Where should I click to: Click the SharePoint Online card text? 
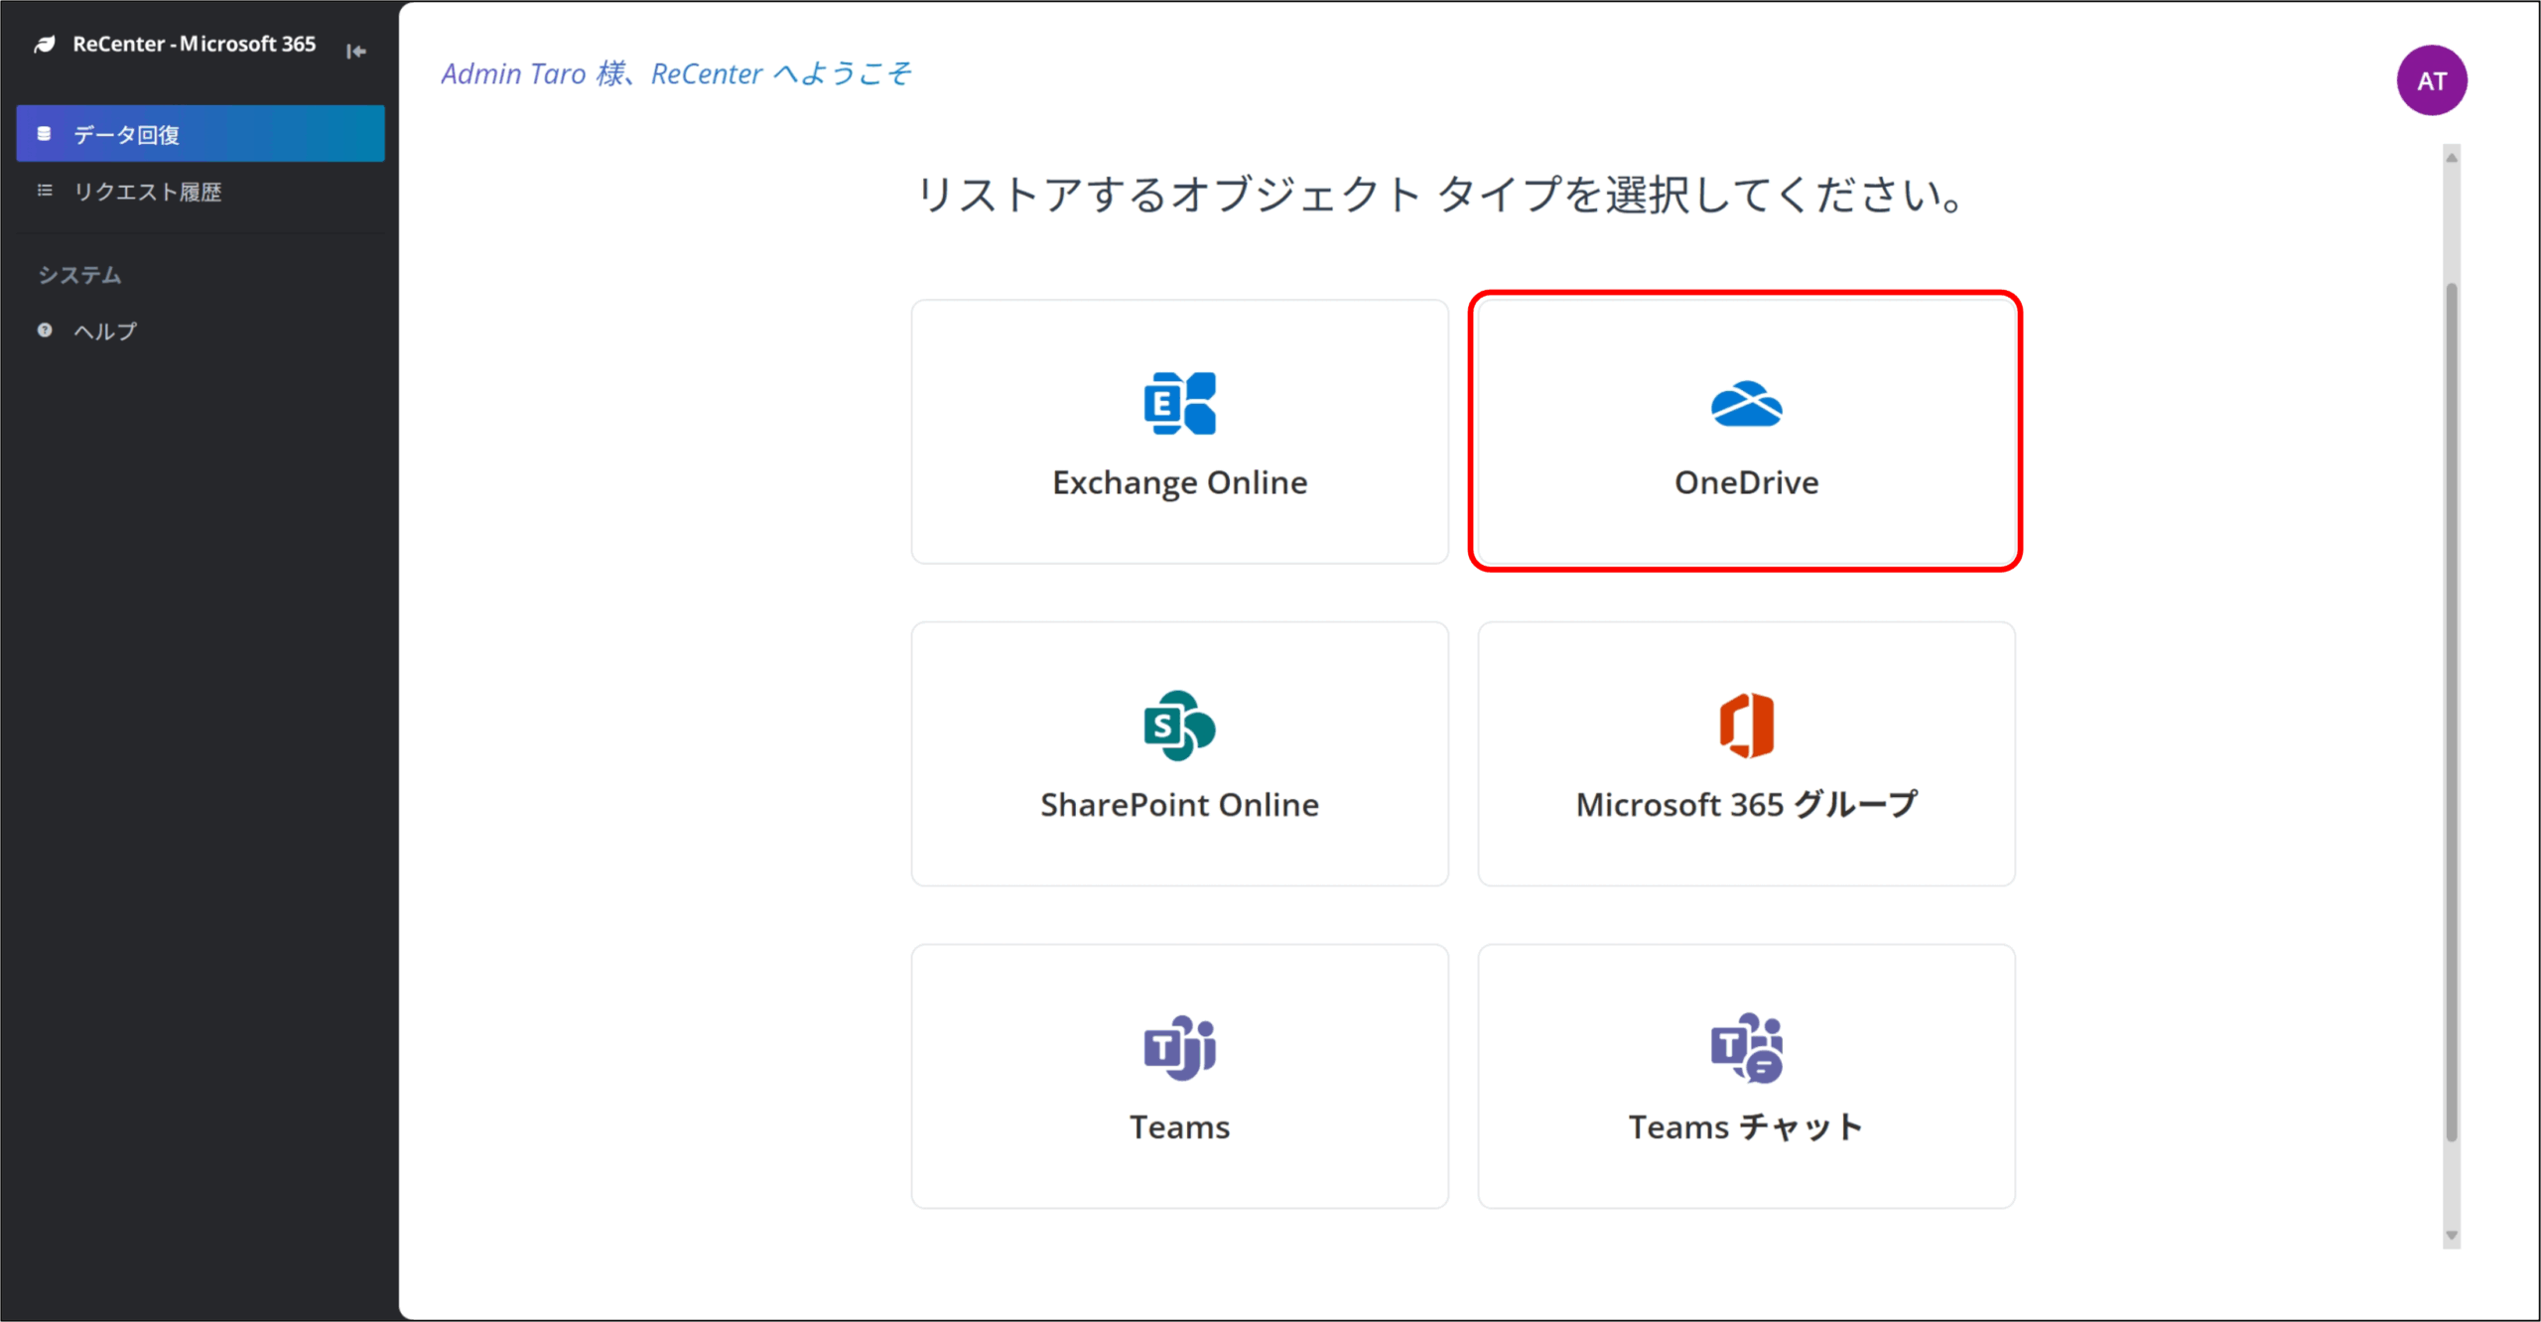1179,805
